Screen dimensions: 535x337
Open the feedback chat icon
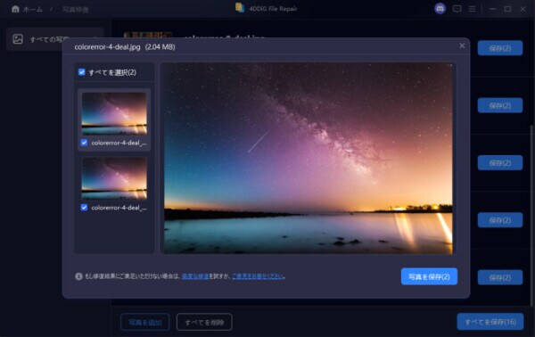[x=457, y=9]
